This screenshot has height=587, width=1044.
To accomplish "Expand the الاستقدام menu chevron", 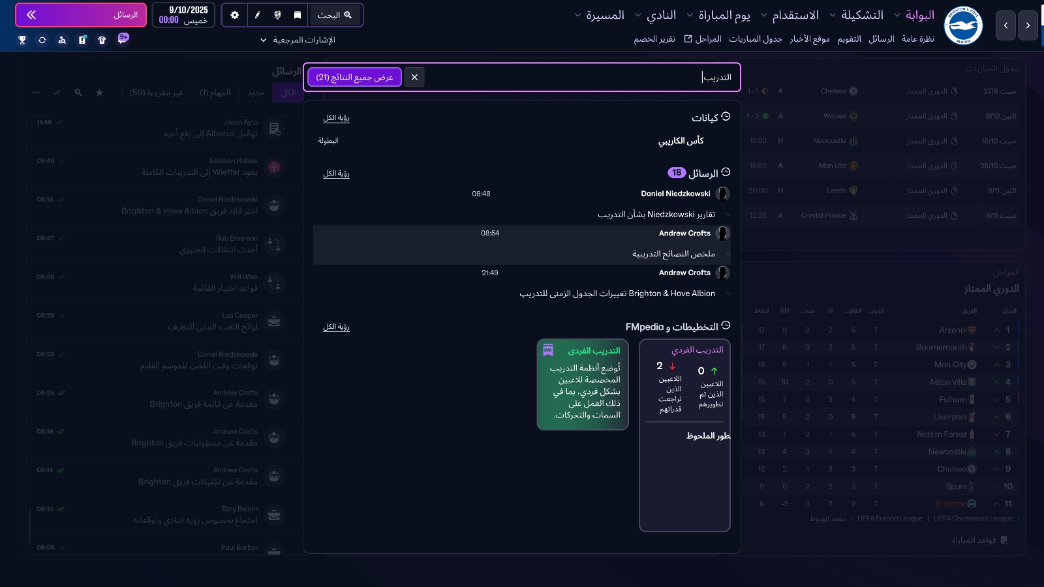I will 763,15.
